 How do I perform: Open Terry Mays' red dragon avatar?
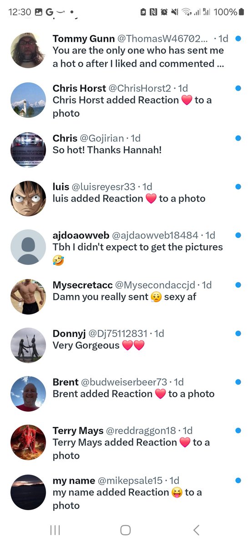(x=28, y=442)
